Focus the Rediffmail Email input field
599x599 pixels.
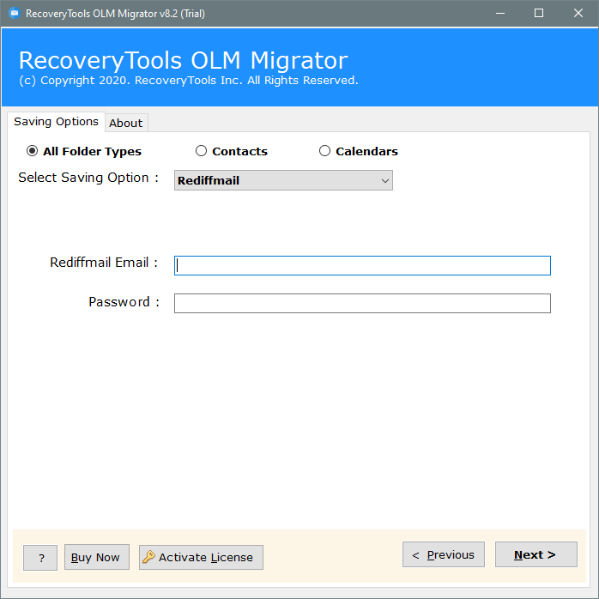click(x=362, y=265)
